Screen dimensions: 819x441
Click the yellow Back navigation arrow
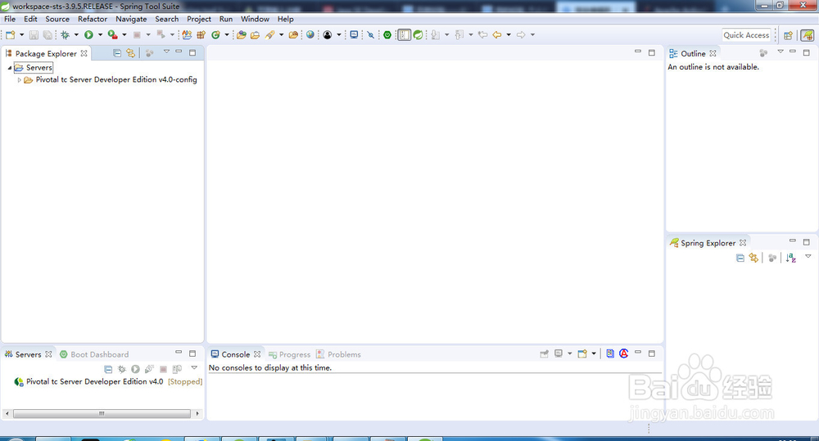click(x=497, y=35)
